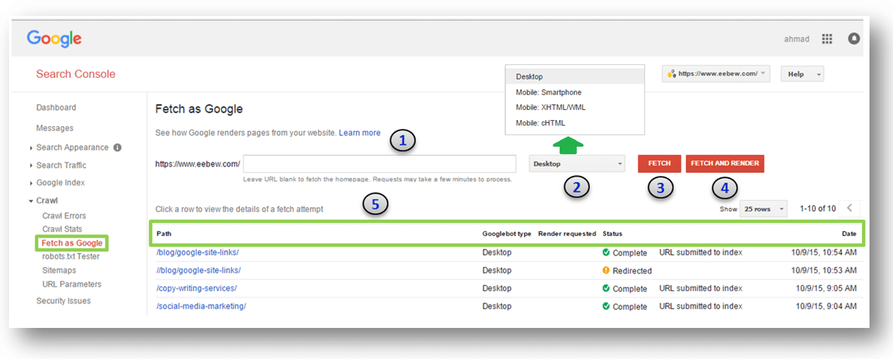Click the Googlebot type column header
Screen dimensions: 893x359
tap(506, 234)
